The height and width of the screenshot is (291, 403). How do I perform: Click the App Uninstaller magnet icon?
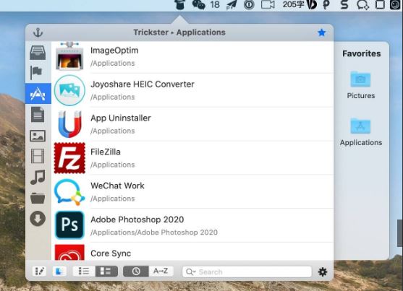(69, 124)
